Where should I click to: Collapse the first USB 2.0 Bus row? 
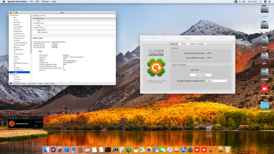tap(34, 19)
